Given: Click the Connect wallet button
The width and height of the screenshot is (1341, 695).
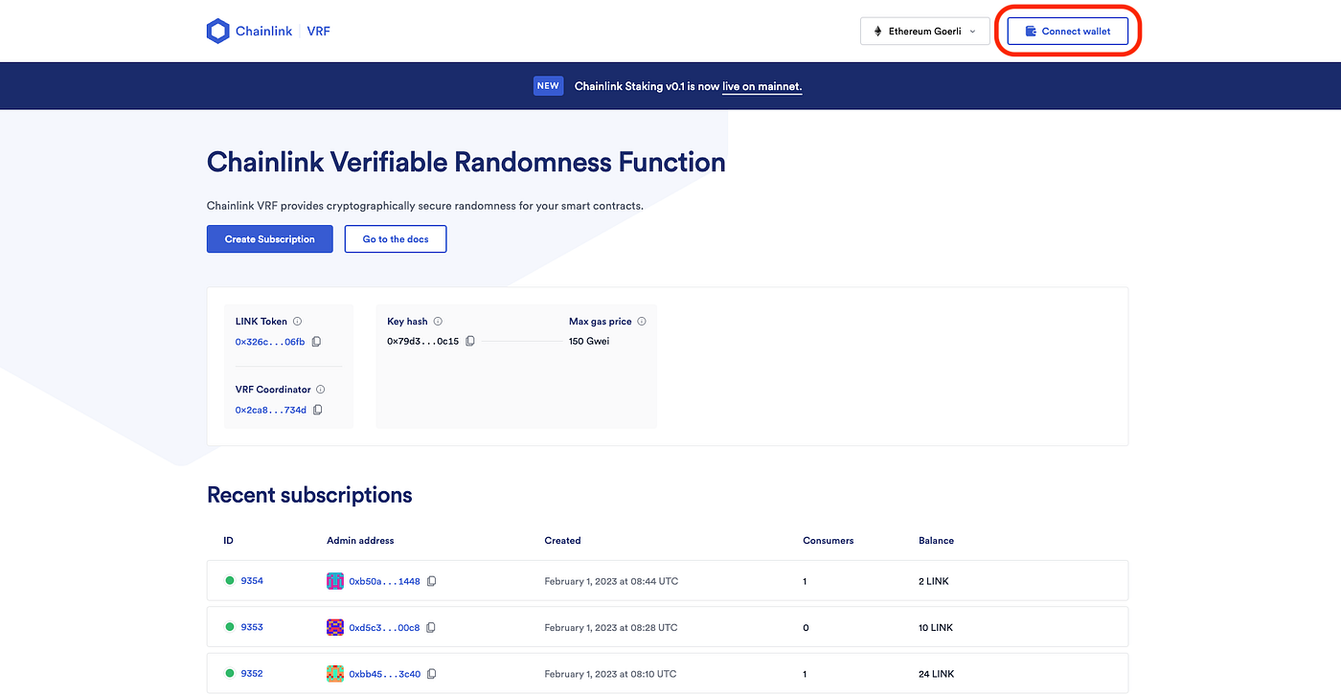Looking at the screenshot, I should click(x=1067, y=32).
